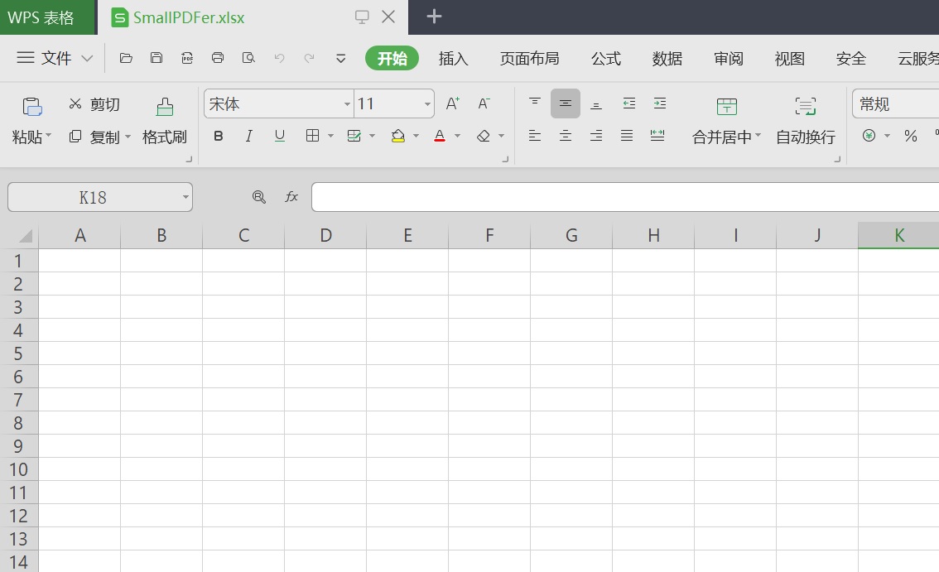Open the fill color dropdown arrow
This screenshot has width=939, height=572.
point(417,136)
